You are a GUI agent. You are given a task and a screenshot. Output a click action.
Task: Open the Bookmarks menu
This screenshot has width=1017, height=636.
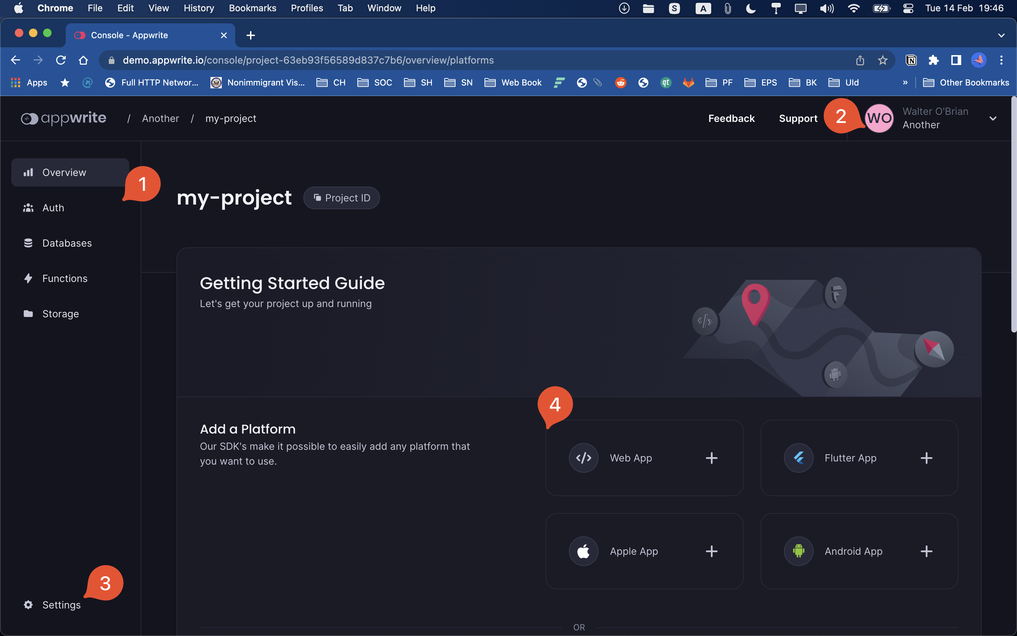252,8
